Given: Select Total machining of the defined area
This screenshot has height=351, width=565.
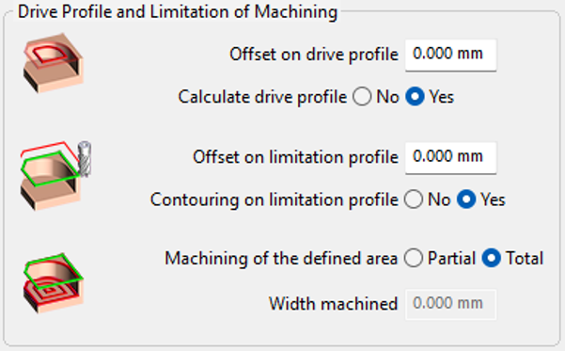Looking at the screenshot, I should [x=491, y=258].
